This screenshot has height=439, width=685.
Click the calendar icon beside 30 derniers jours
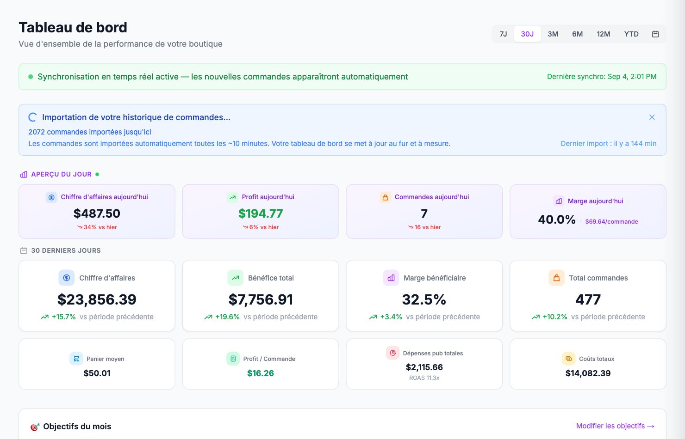pyautogui.click(x=24, y=250)
